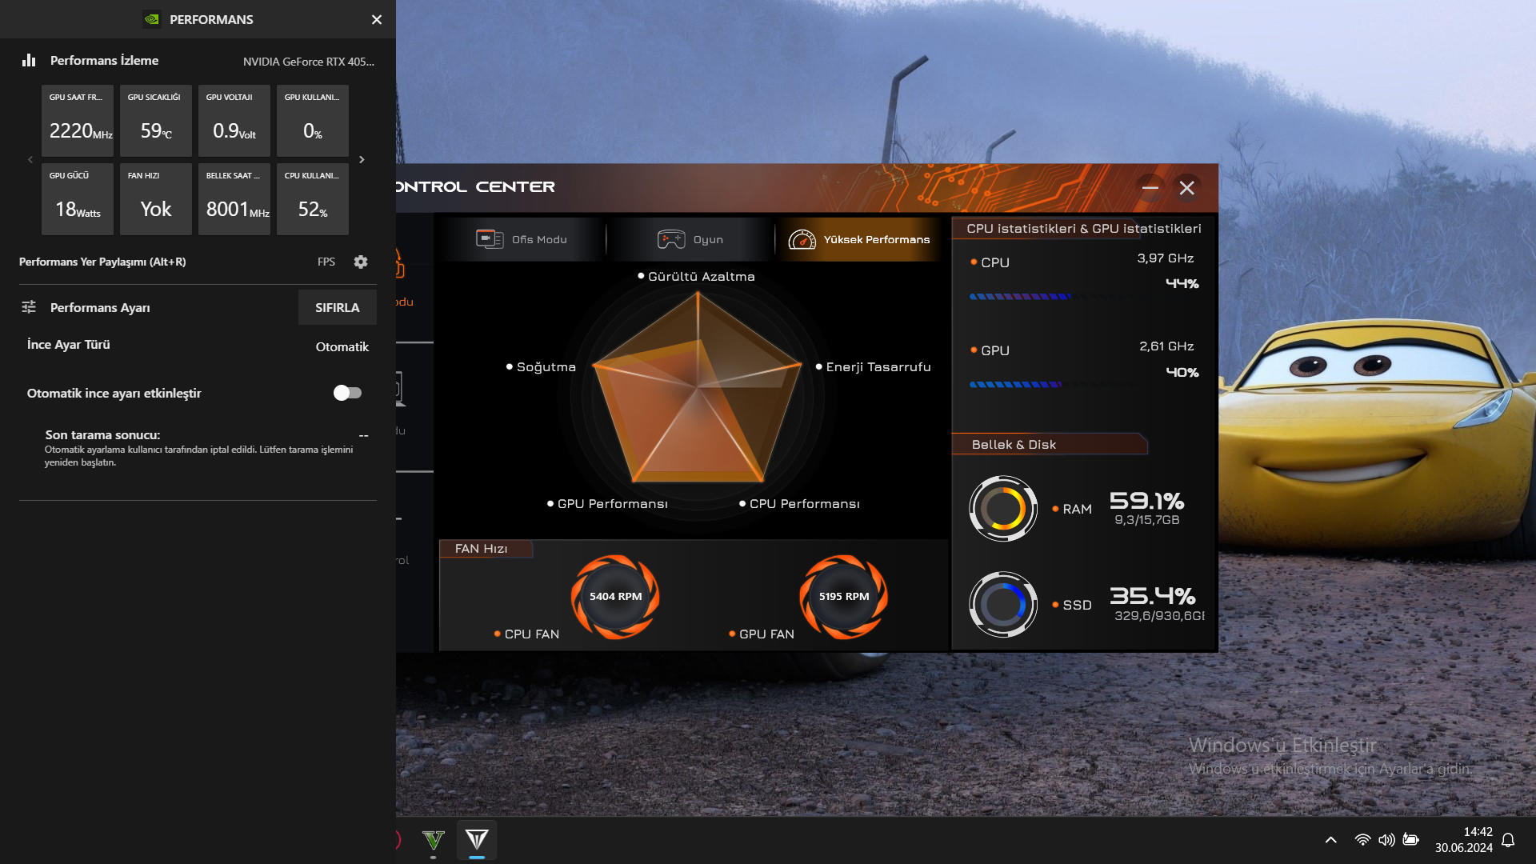Enable Otomatik ince ayarı toggle

pos(347,393)
